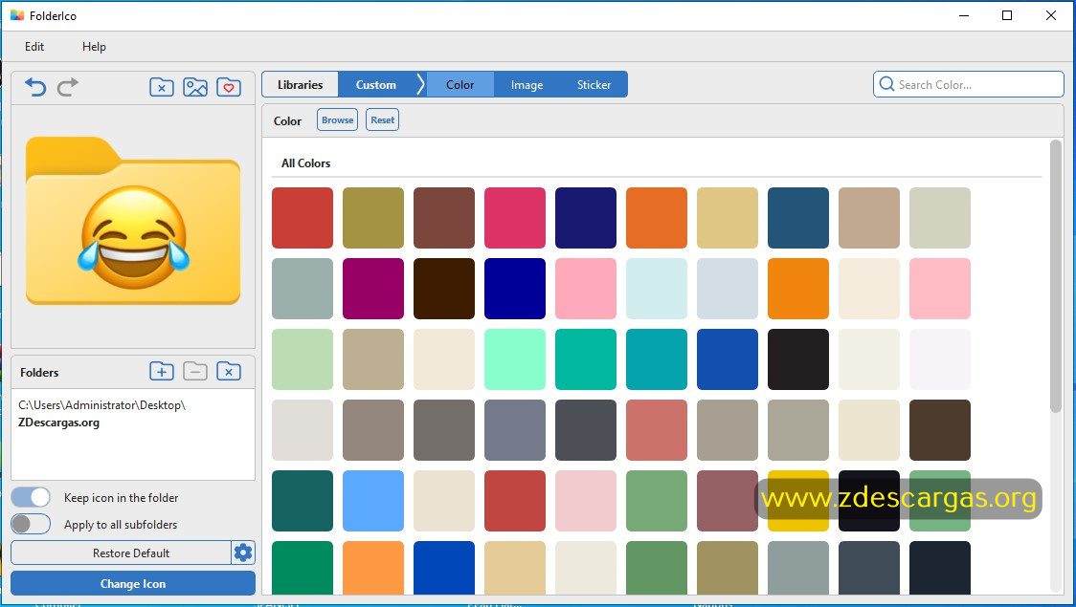Clear folders with the X folder icon
The image size is (1076, 607).
pos(229,371)
